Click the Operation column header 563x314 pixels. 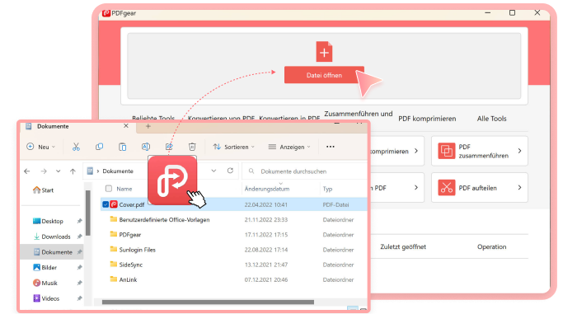pos(491,247)
